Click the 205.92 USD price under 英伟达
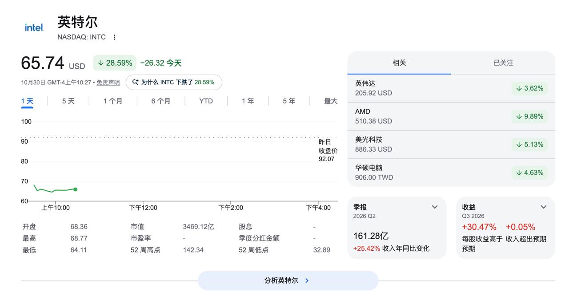Viewport: 569px width, 296px height. (x=373, y=93)
